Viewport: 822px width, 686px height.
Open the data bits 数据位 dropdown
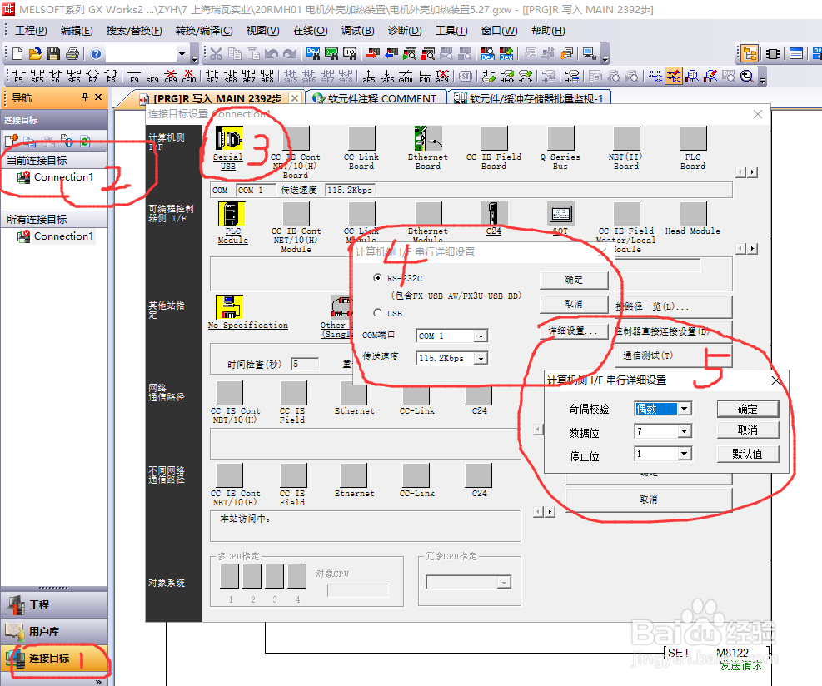(684, 431)
